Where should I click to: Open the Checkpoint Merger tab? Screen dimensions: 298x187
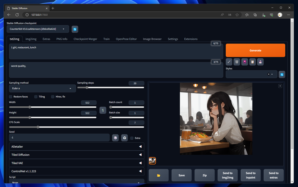click(85, 39)
